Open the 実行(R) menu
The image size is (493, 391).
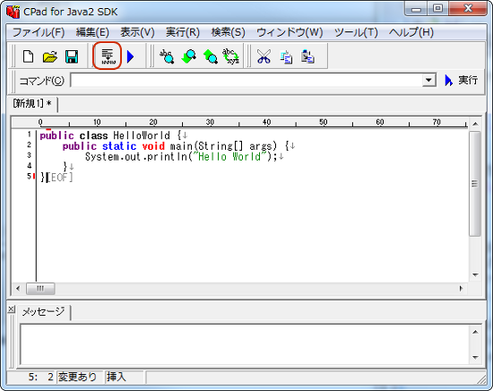[x=183, y=32]
